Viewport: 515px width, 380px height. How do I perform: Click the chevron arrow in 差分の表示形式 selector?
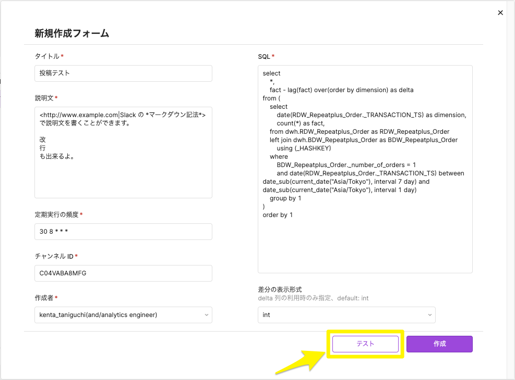click(429, 315)
